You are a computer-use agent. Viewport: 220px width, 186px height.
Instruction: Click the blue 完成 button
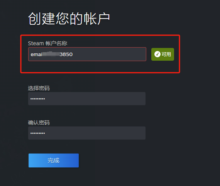tap(54, 160)
